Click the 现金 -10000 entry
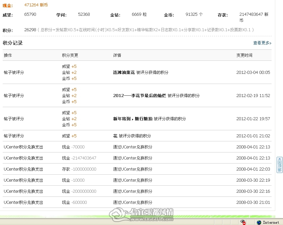 (73, 180)
